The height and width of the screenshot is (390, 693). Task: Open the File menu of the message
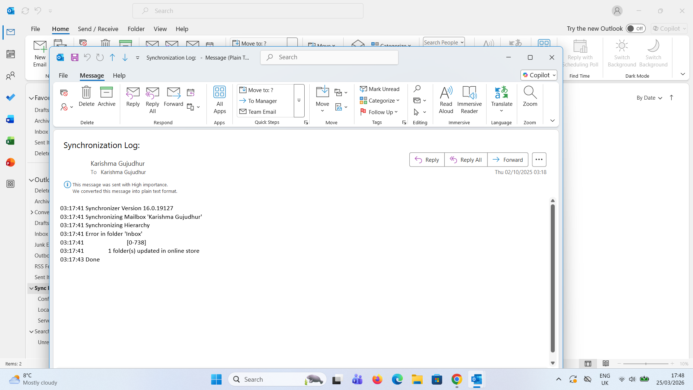[63, 75]
